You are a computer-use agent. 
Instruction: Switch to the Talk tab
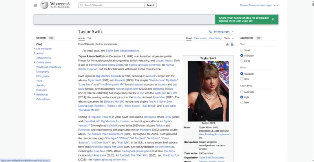click(89, 38)
